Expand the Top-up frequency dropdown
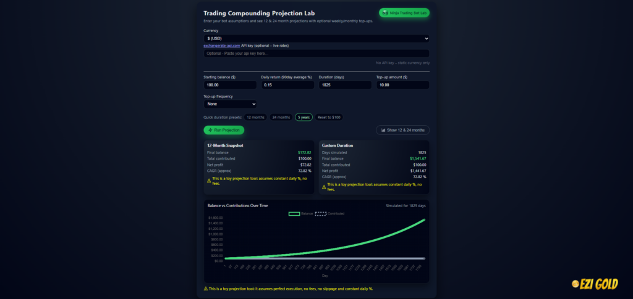633x299 pixels. (229, 104)
